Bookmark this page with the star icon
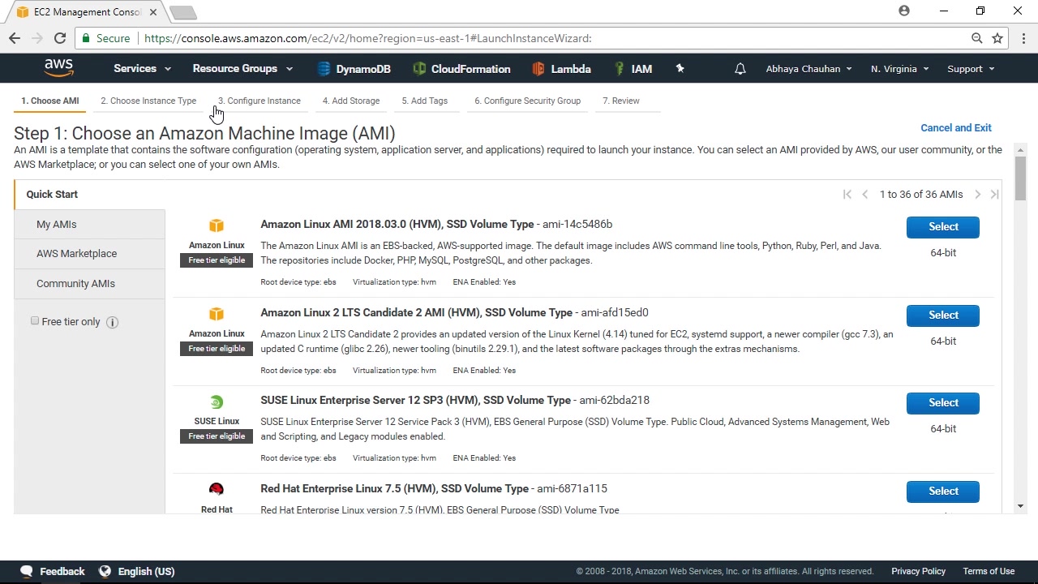Image resolution: width=1038 pixels, height=584 pixels. coord(997,38)
